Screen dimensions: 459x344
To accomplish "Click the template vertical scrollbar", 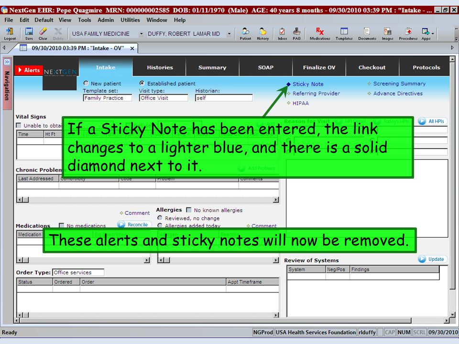I will pyautogui.click(x=453, y=187).
